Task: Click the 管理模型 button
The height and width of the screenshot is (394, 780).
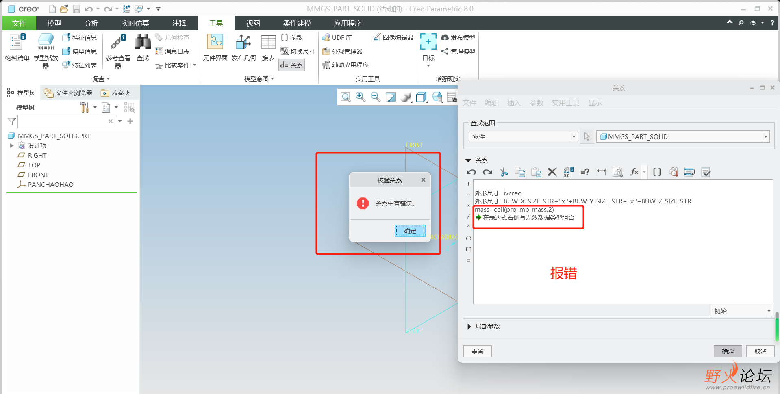Action: tap(458, 51)
